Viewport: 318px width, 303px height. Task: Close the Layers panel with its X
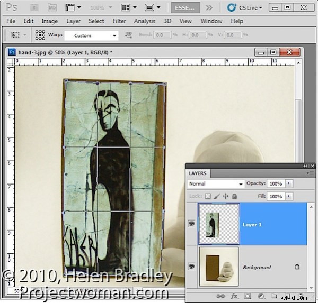pos(313,166)
